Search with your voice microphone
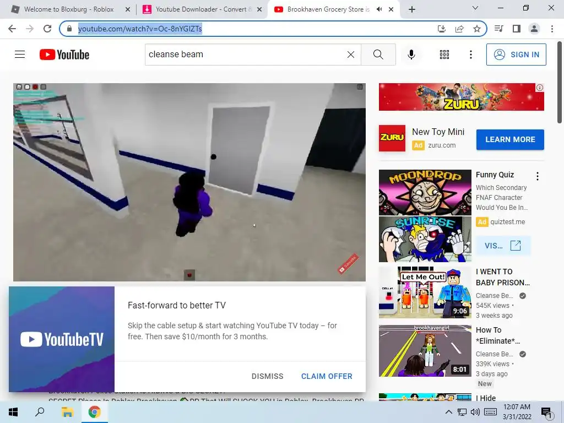The image size is (564, 423). tap(411, 55)
